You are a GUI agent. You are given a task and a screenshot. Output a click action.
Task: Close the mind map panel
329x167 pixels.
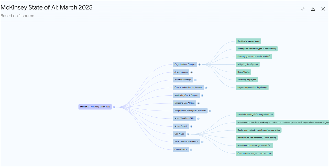(x=323, y=9)
